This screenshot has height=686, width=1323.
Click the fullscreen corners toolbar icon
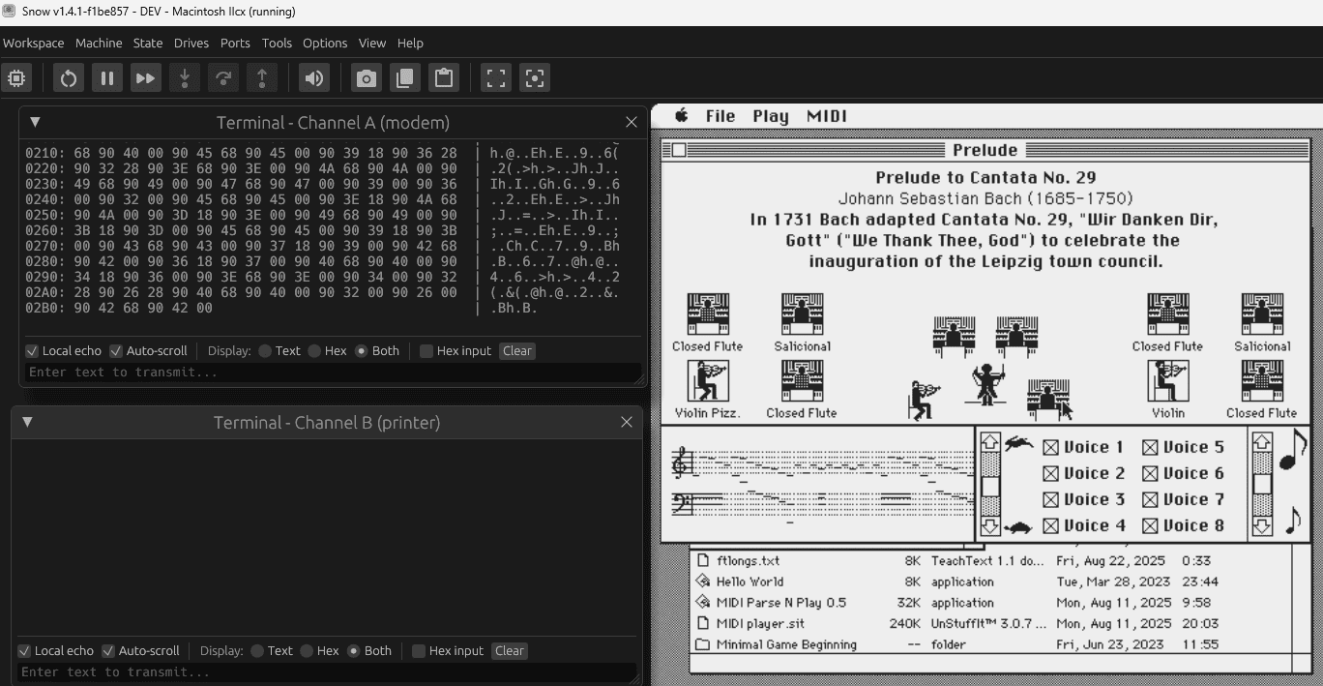[496, 78]
